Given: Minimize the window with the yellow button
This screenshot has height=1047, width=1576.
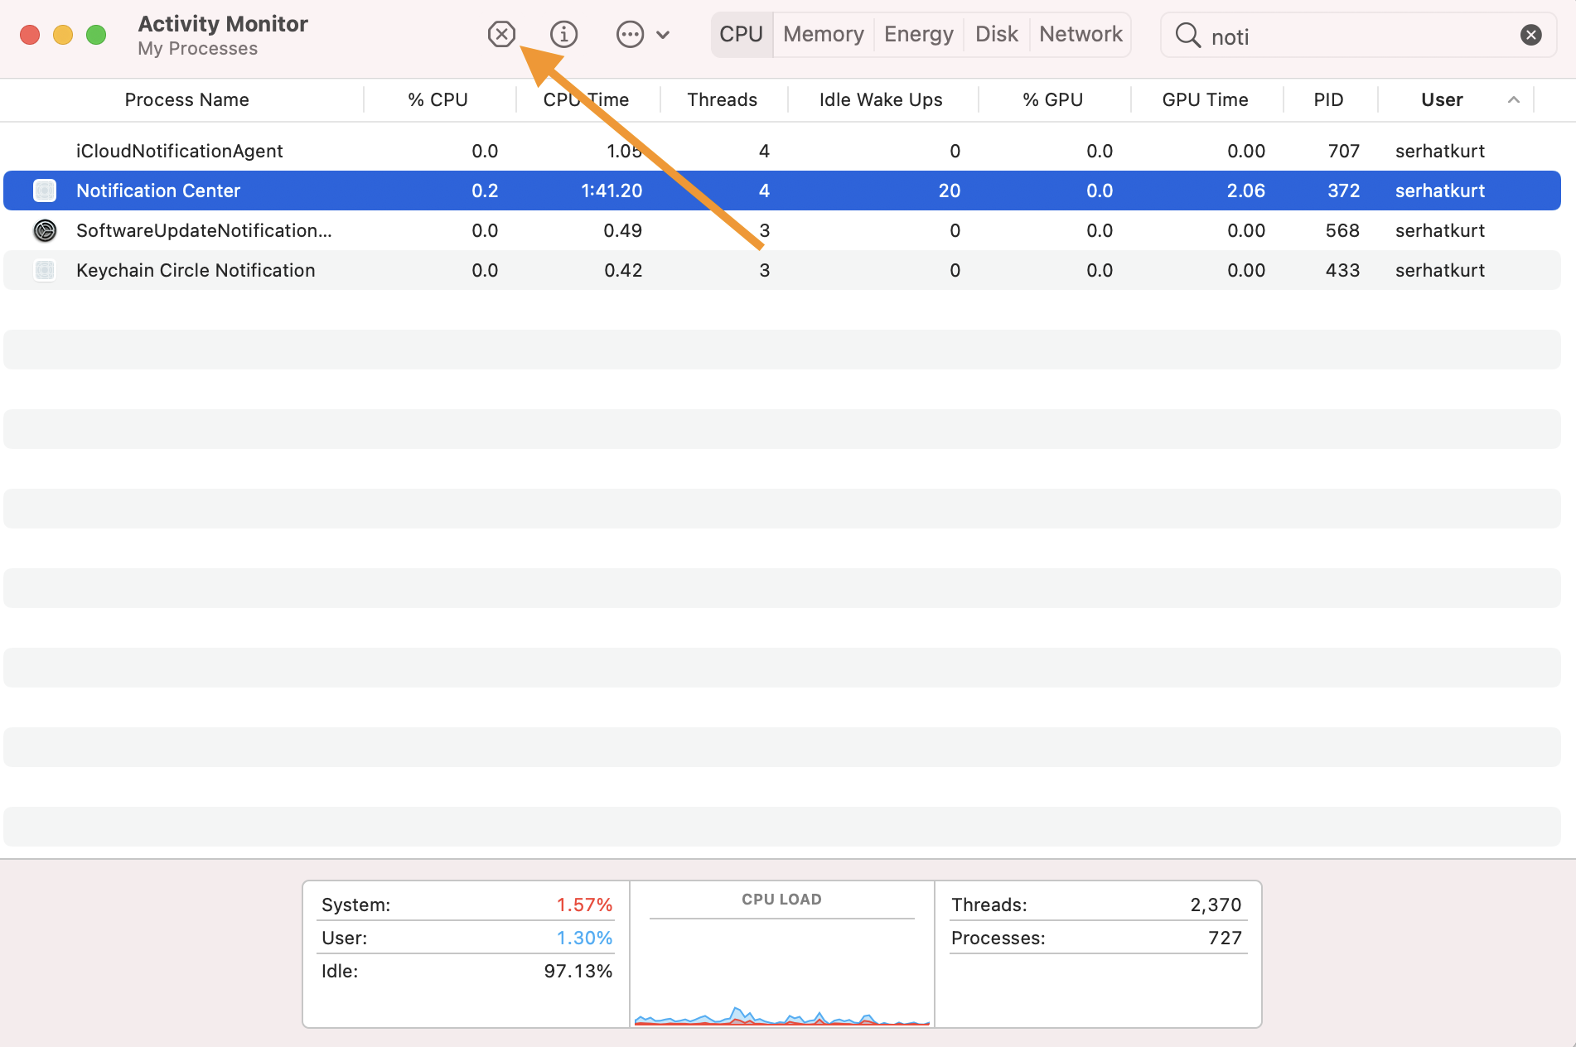Looking at the screenshot, I should click(x=63, y=35).
